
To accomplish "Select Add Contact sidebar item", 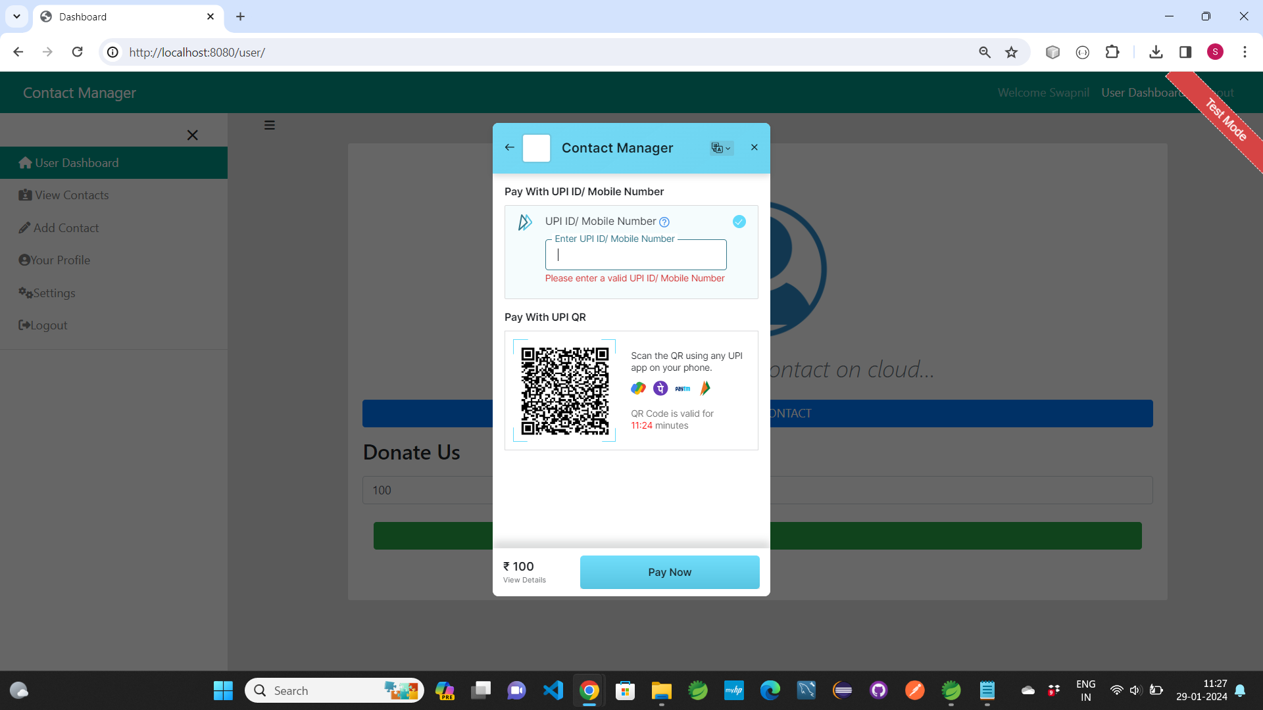I will [66, 228].
